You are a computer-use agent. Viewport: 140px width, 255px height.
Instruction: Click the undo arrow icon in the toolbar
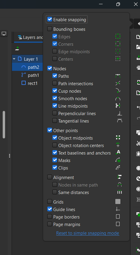138,107
